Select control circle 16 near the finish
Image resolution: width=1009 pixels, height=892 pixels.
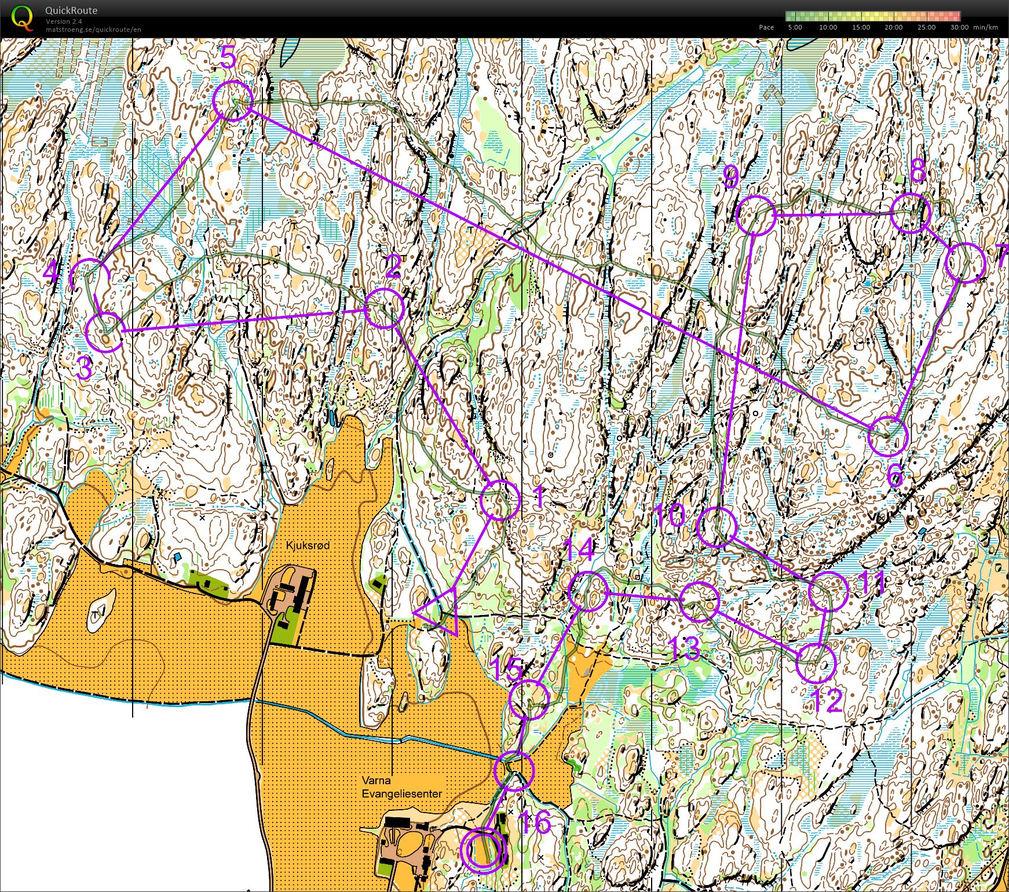[514, 770]
